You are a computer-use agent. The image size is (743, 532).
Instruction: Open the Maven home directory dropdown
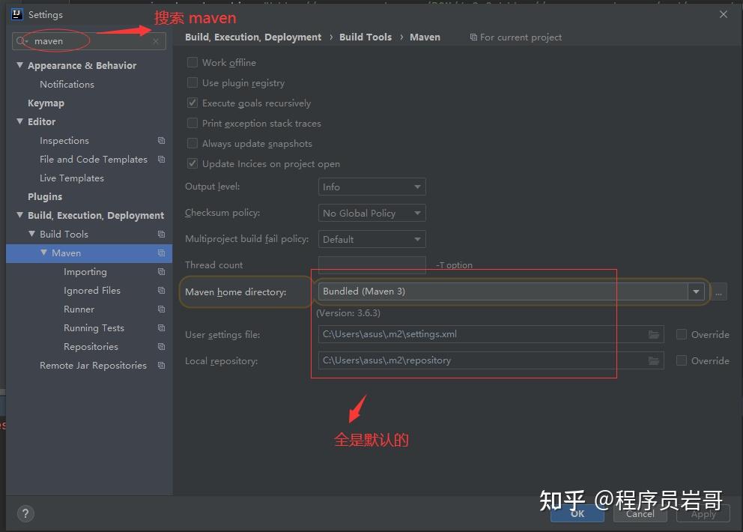click(696, 291)
